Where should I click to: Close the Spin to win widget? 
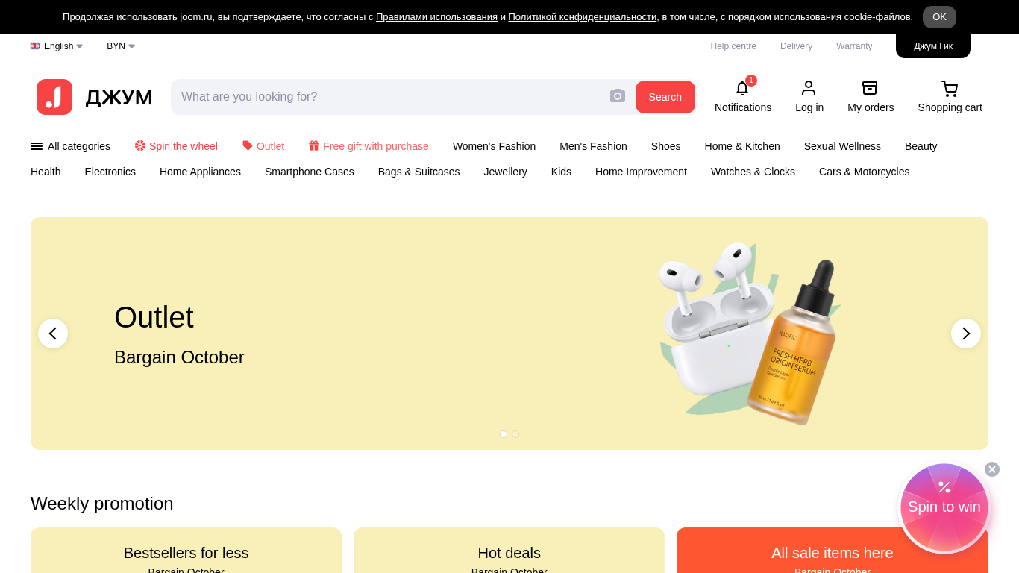pos(992,469)
